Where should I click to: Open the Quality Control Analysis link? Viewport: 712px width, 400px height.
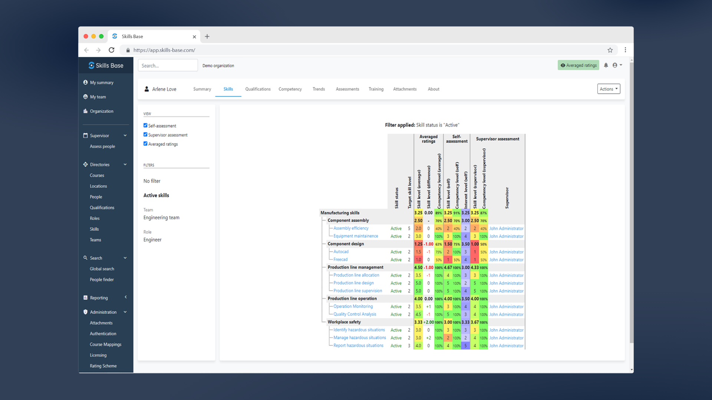coord(355,314)
